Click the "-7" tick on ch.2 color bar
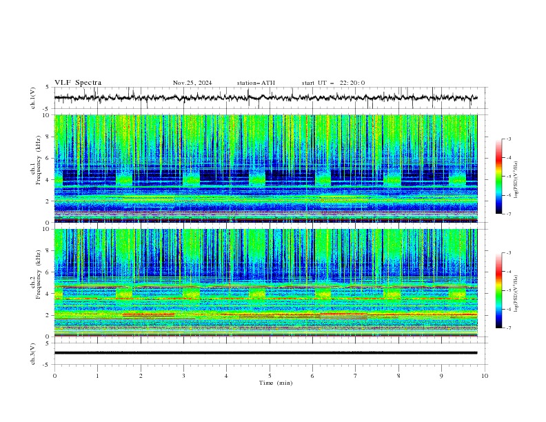Viewport: 546px width, 422px height. (508, 328)
